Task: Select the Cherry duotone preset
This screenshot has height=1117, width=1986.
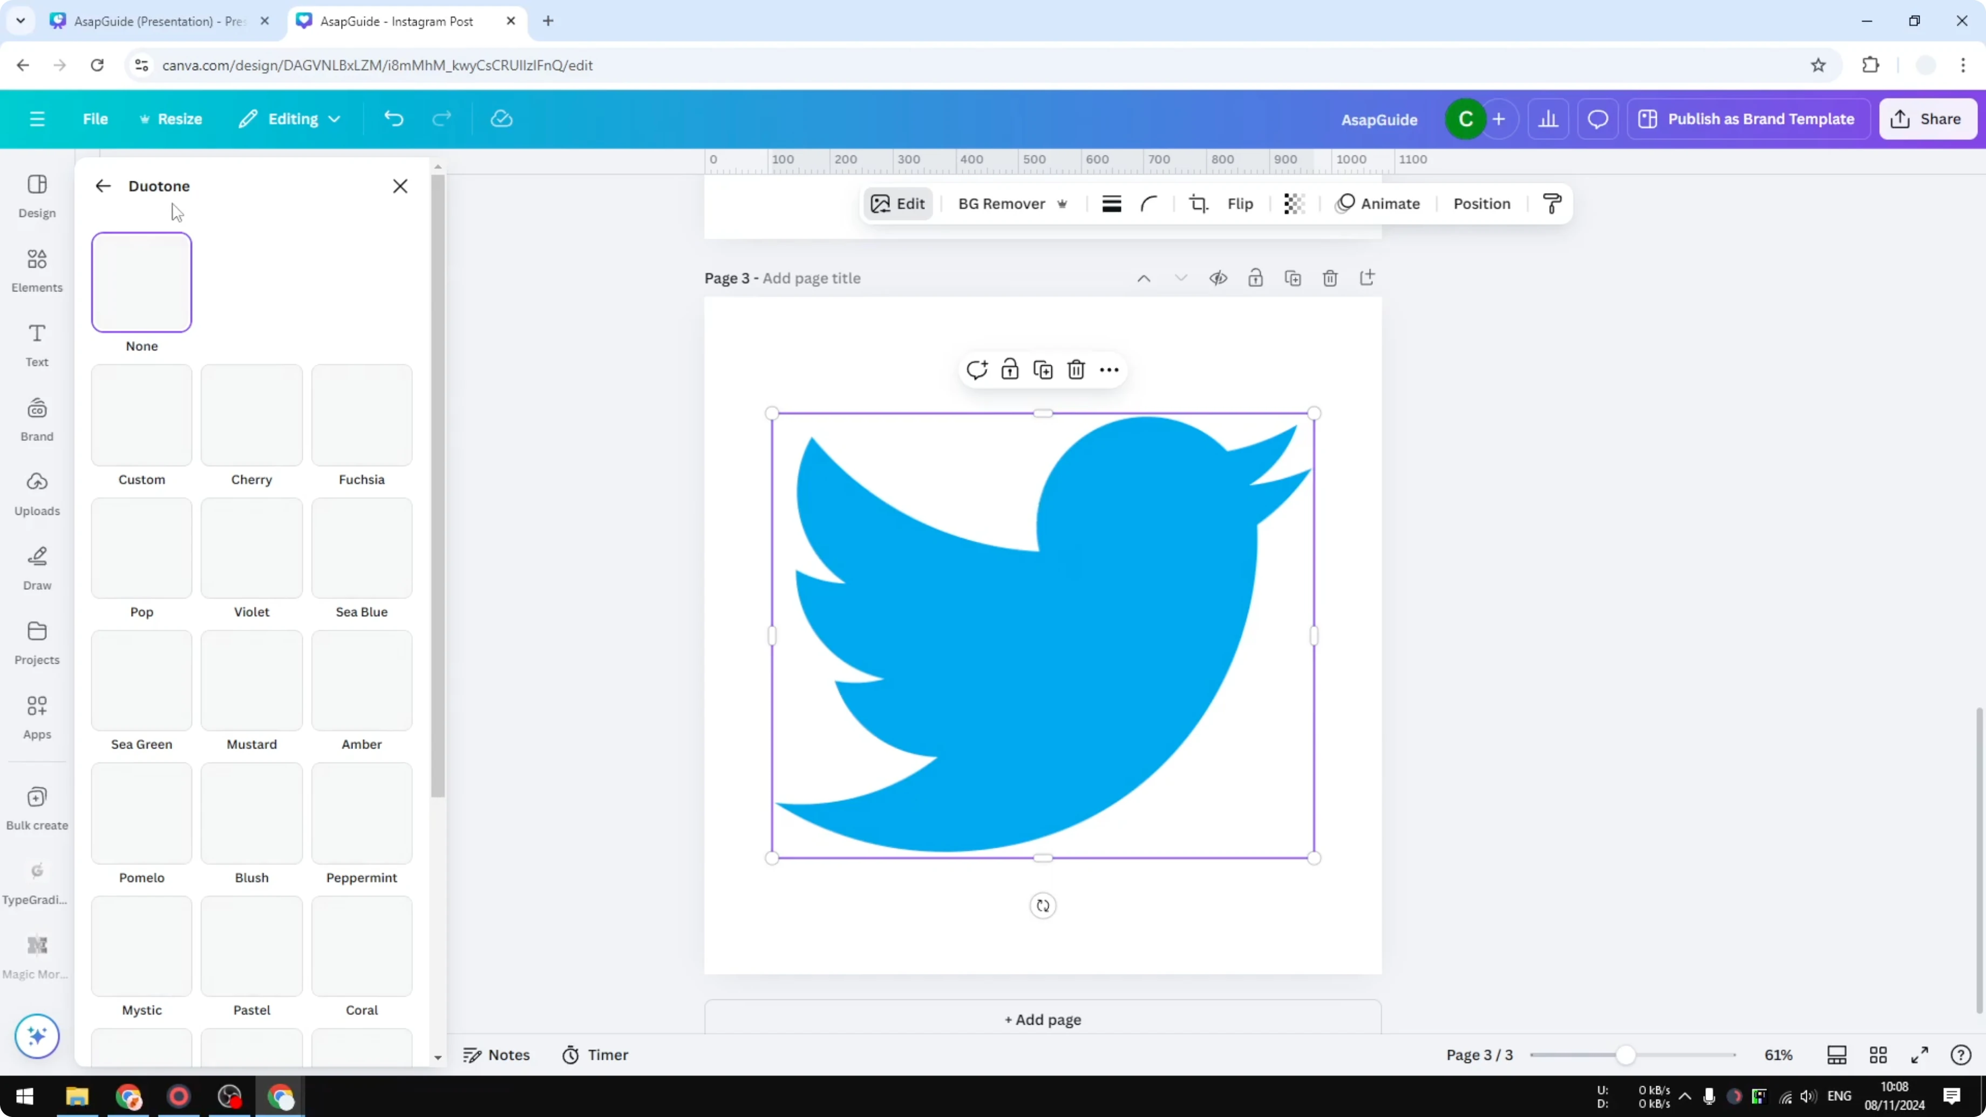Action: coord(251,415)
